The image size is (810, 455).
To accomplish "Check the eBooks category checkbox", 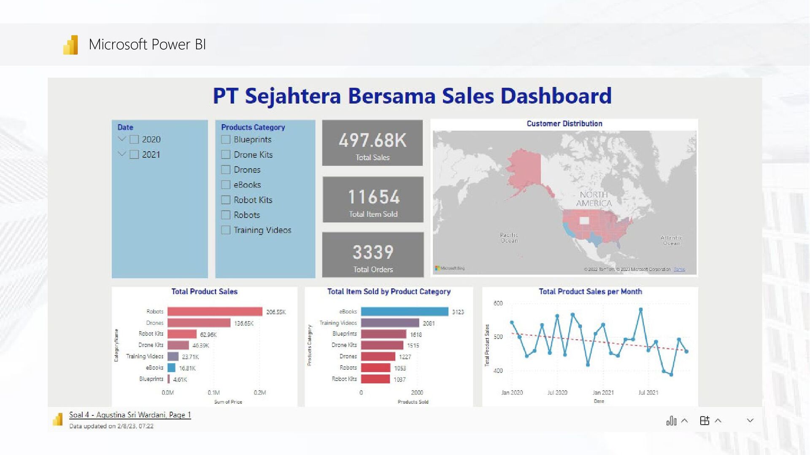I will point(226,185).
